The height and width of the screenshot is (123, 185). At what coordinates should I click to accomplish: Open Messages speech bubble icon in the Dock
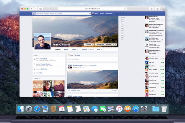(95, 109)
